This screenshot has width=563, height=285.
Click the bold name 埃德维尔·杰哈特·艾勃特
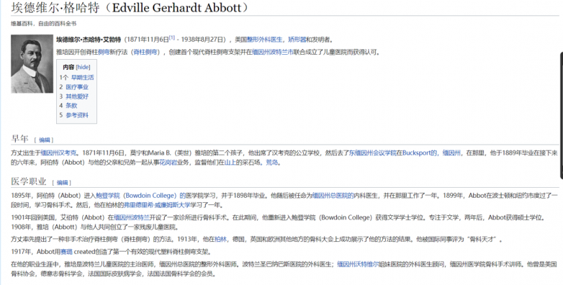89,40
